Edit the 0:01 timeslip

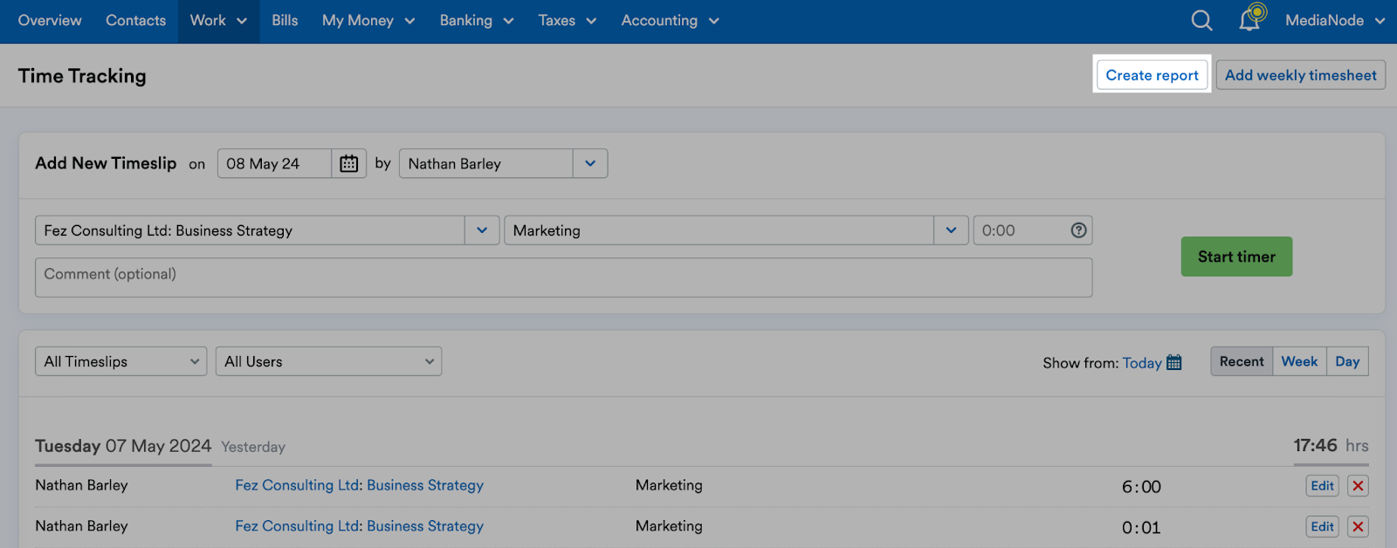tap(1322, 527)
